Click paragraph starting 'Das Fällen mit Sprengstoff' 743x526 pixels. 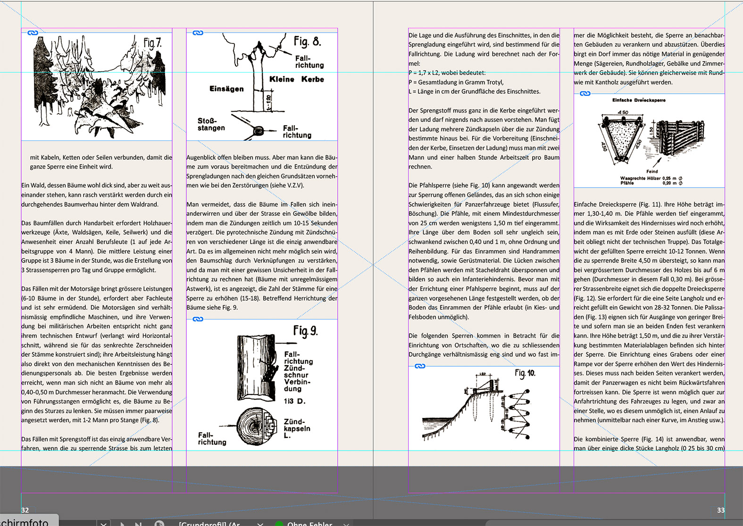click(x=97, y=444)
